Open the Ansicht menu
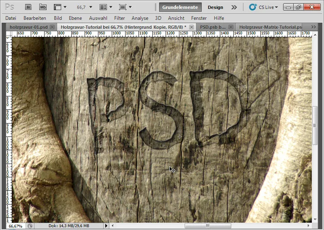324x230 pixels. point(176,18)
